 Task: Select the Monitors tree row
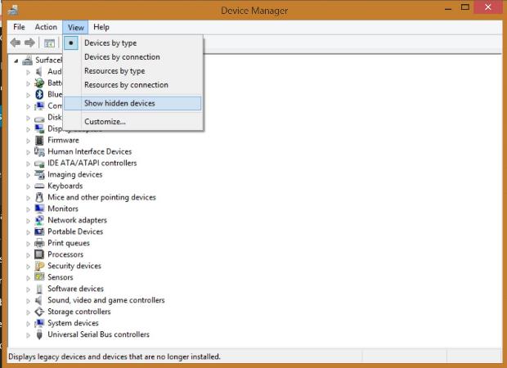(63, 209)
